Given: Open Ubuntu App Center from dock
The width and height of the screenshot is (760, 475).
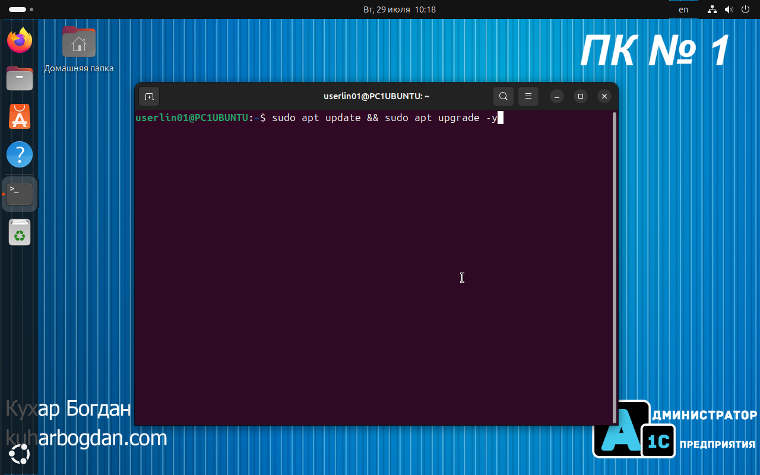Looking at the screenshot, I should (x=20, y=117).
